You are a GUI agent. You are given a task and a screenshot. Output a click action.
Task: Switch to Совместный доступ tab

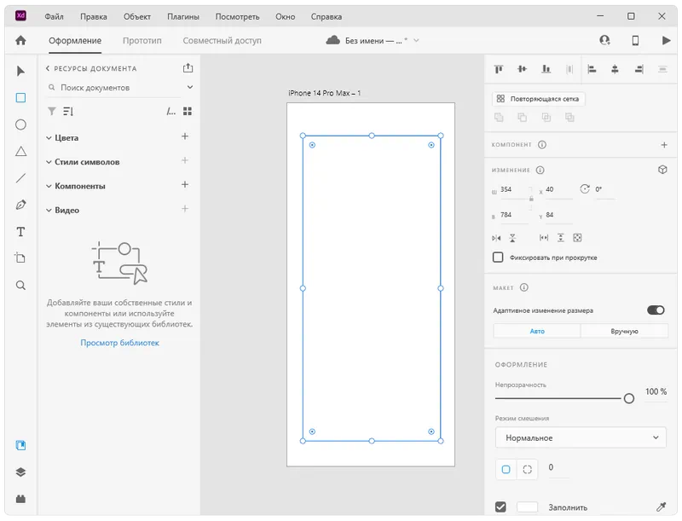(222, 40)
